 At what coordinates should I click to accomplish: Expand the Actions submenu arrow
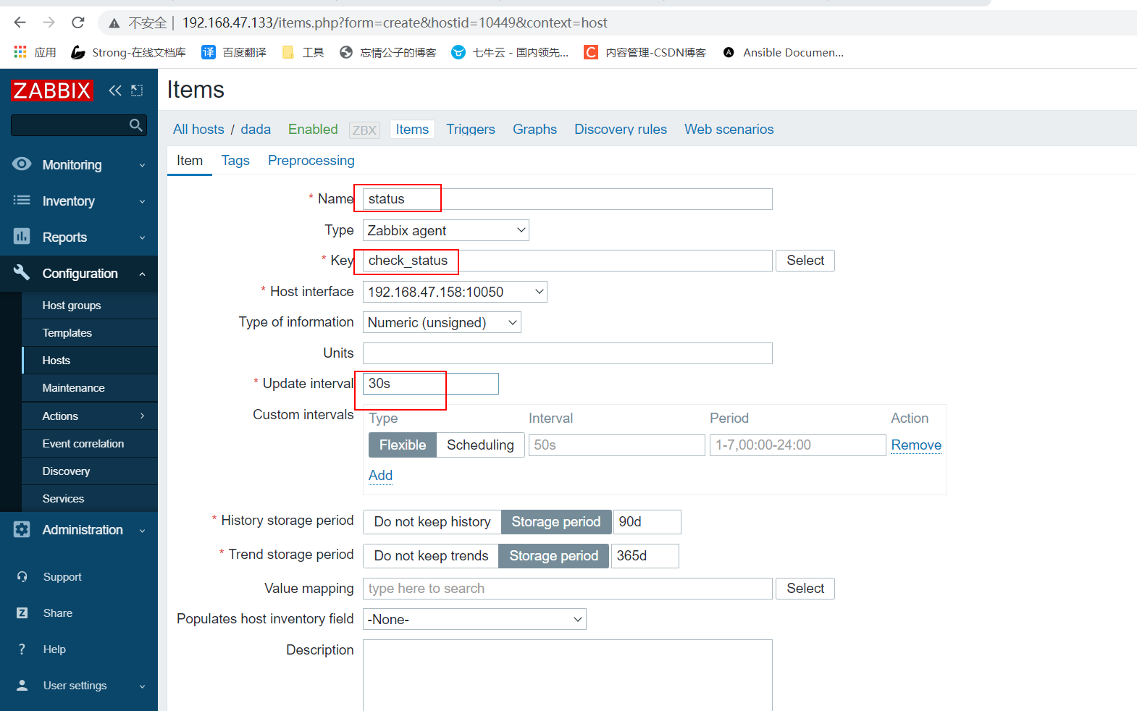tap(142, 416)
